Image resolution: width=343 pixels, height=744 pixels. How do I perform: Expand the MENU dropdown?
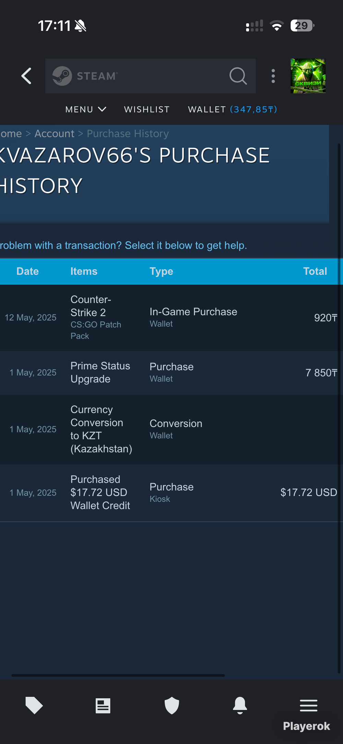(85, 109)
